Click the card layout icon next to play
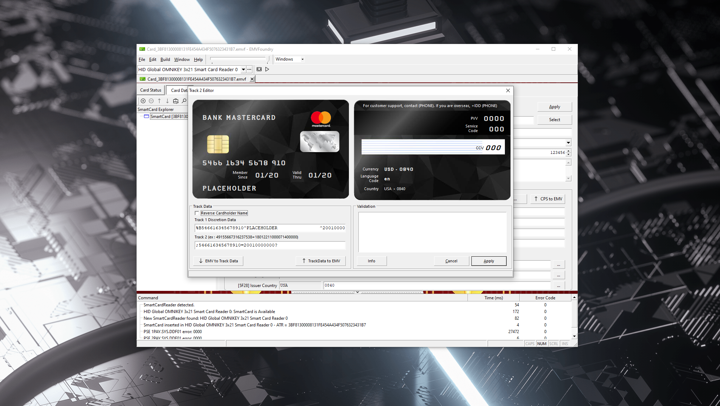The width and height of the screenshot is (720, 406). point(259,69)
